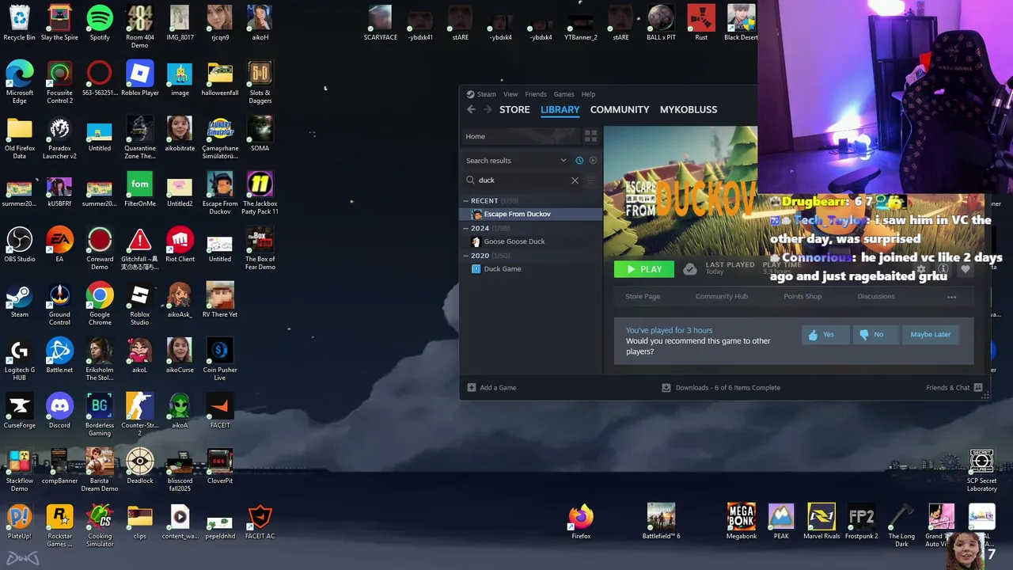Go back in Steam navigation
1013x570 pixels.
click(471, 109)
